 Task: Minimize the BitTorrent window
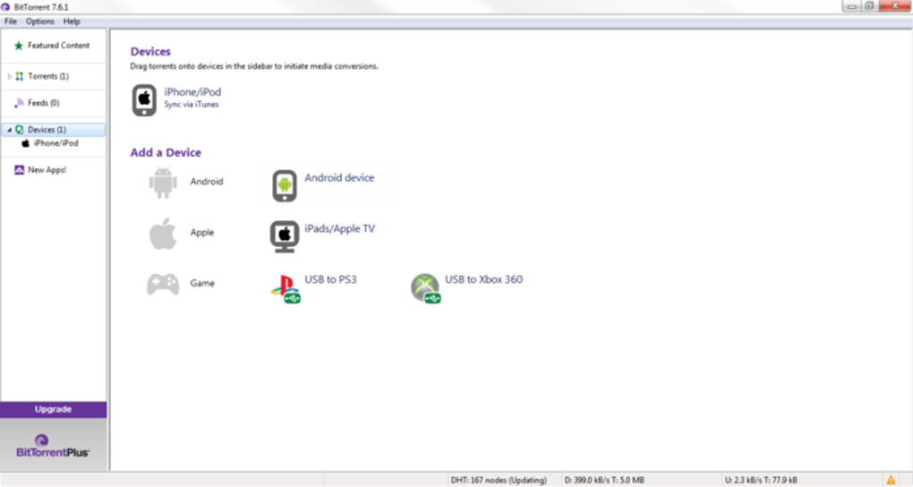(x=852, y=6)
